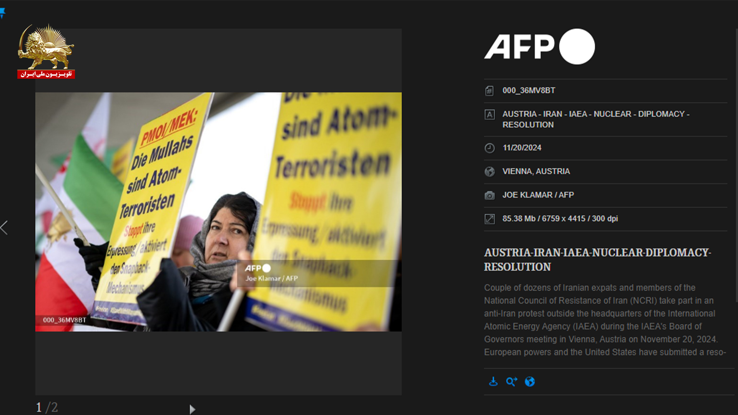738x415 pixels.
Task: Click the caption paragraph about Iranian expats
Action: (x=605, y=320)
